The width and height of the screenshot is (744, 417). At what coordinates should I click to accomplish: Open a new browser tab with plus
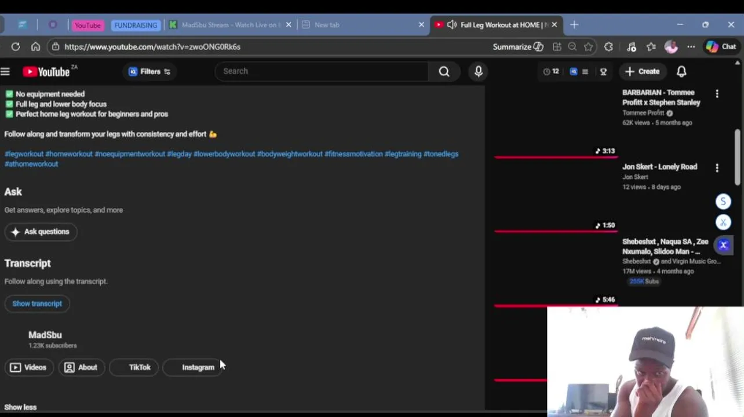click(574, 25)
